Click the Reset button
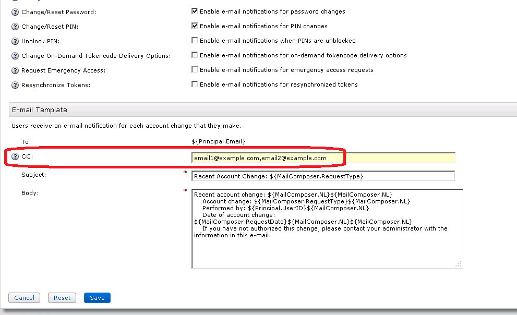The height and width of the screenshot is (315, 517). click(62, 298)
